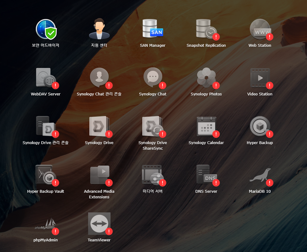The height and width of the screenshot is (252, 307).
Task: Open Hyper Backup Vault
Action: tap(45, 175)
